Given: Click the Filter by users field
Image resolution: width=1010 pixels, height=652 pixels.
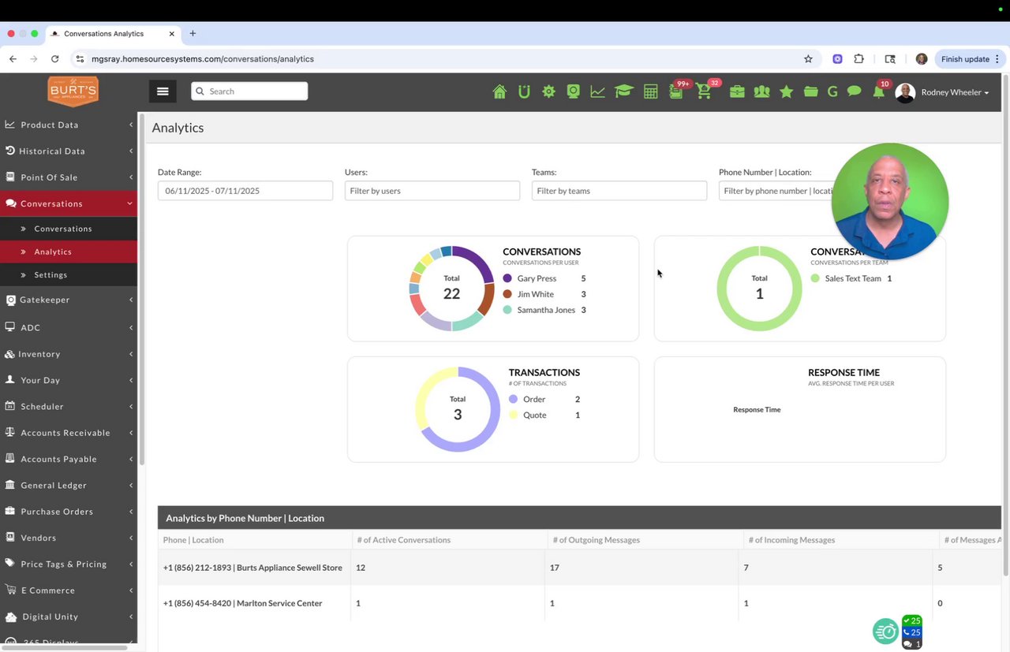Looking at the screenshot, I should 432,191.
